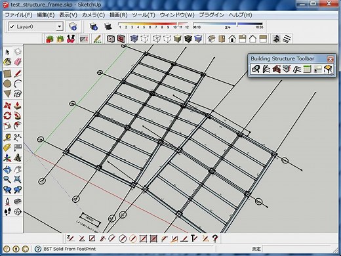Click the BST Solid From FootPrint orange icon

328,69
